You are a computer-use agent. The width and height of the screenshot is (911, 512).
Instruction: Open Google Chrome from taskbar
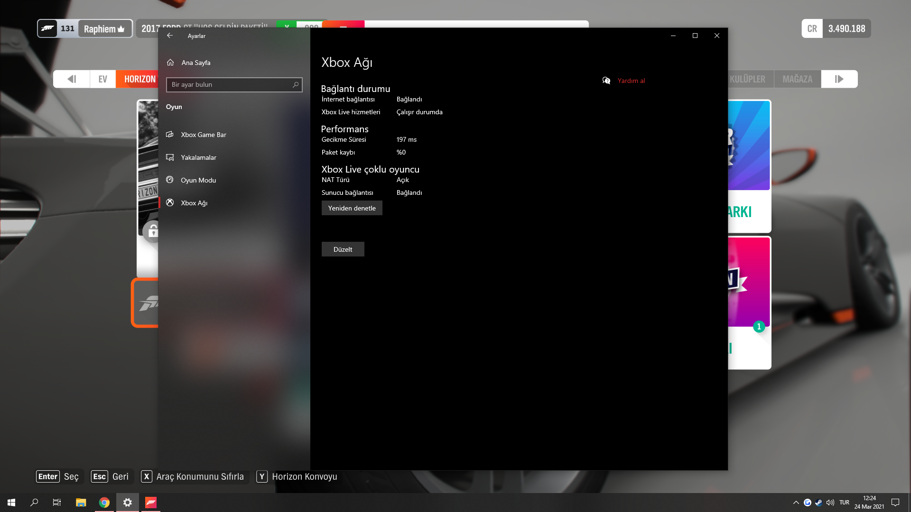pyautogui.click(x=104, y=503)
